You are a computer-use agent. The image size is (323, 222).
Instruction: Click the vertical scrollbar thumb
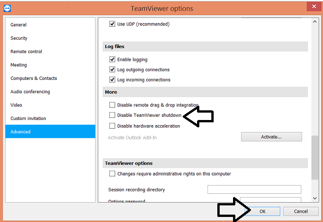pos(315,157)
